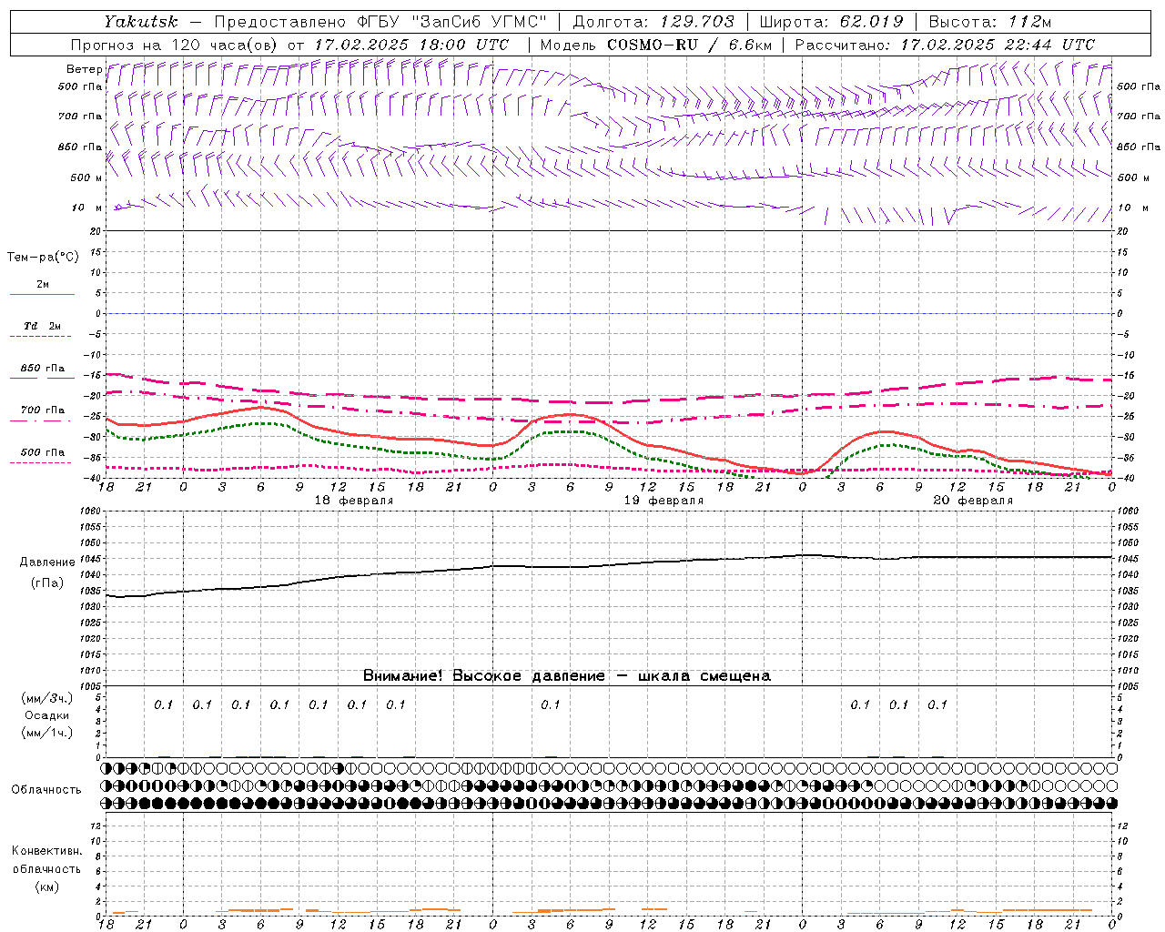This screenshot has width=1165, height=932.
Task: Click the '(мм/1ч.)' precipitation unit label
Action: [x=47, y=733]
